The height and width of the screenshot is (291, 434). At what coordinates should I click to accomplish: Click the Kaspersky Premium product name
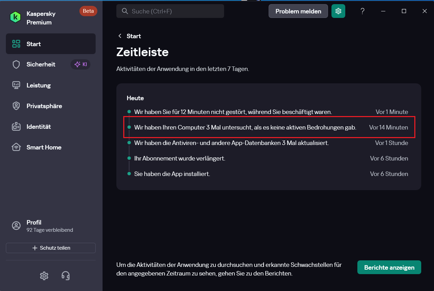pos(41,18)
